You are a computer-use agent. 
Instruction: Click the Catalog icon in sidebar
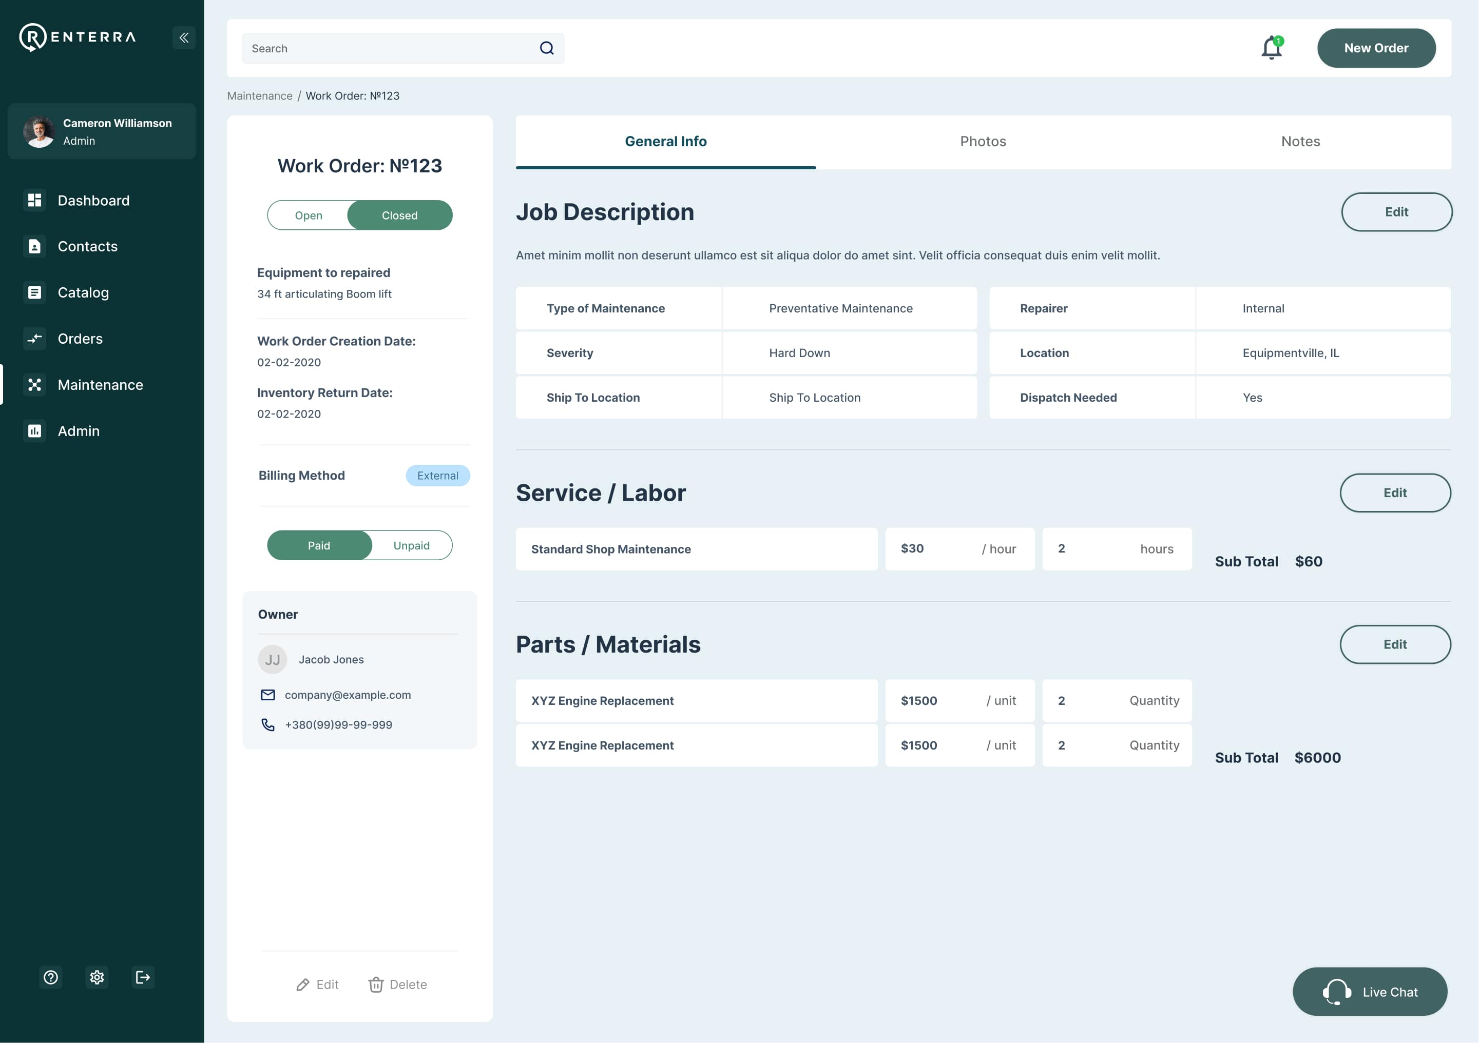pos(35,292)
